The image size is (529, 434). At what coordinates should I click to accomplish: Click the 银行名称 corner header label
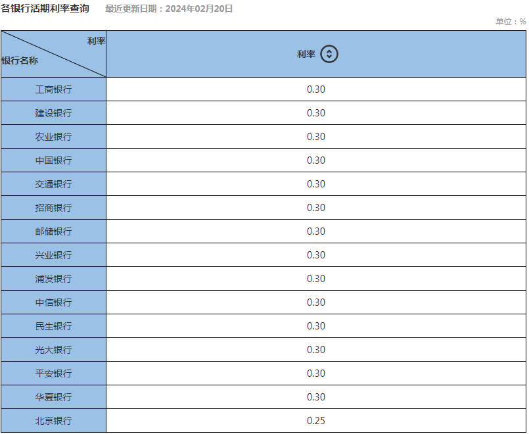[20, 60]
